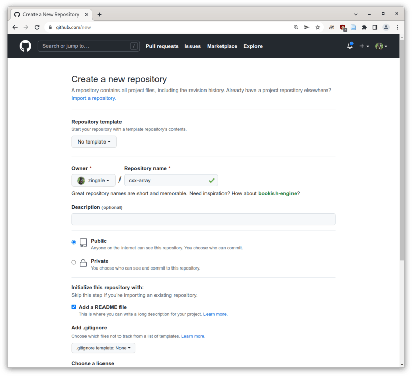Reload the page with the refresh icon
Viewport: 412px width, 376px height.
[37, 27]
